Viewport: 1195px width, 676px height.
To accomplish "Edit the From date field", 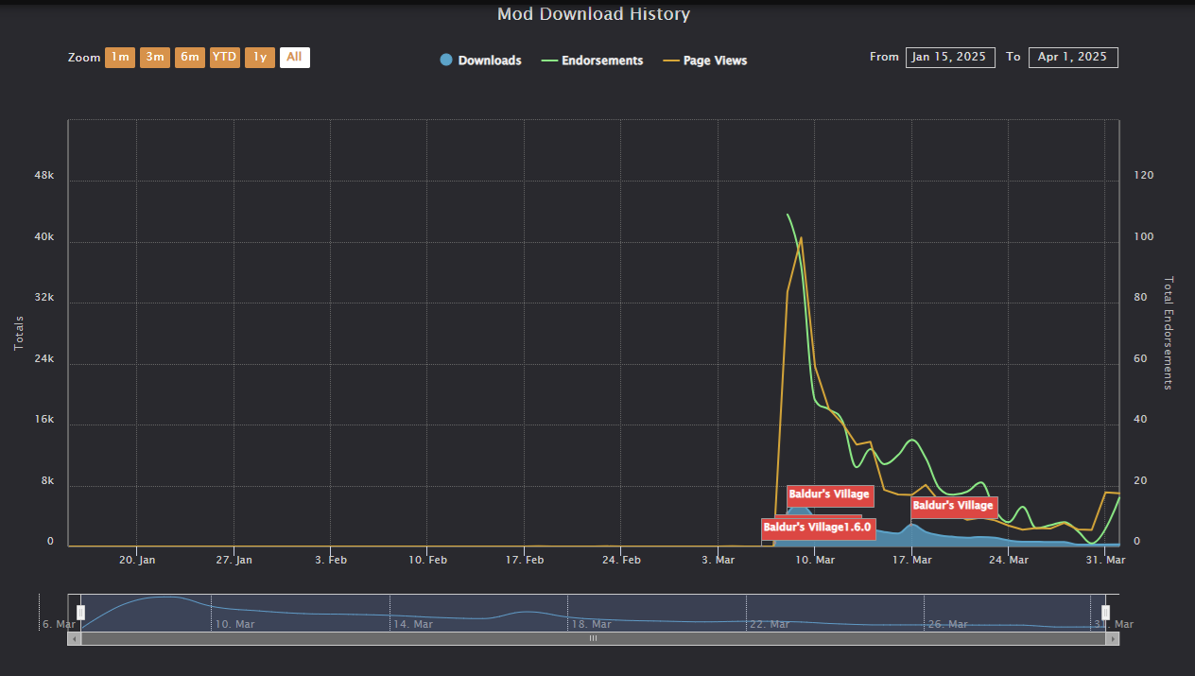I will click(950, 58).
